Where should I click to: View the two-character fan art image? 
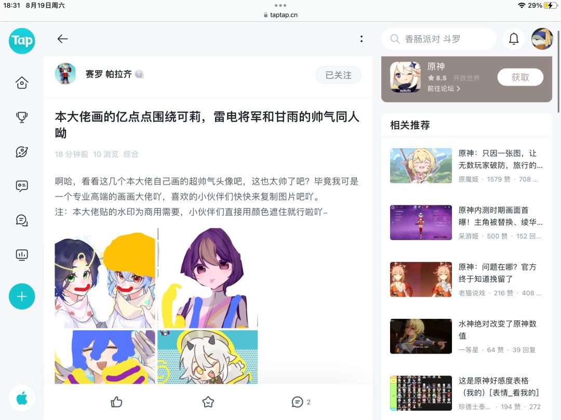105,278
